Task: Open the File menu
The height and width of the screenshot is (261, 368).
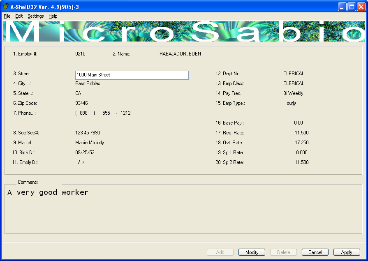Action: click(7, 16)
